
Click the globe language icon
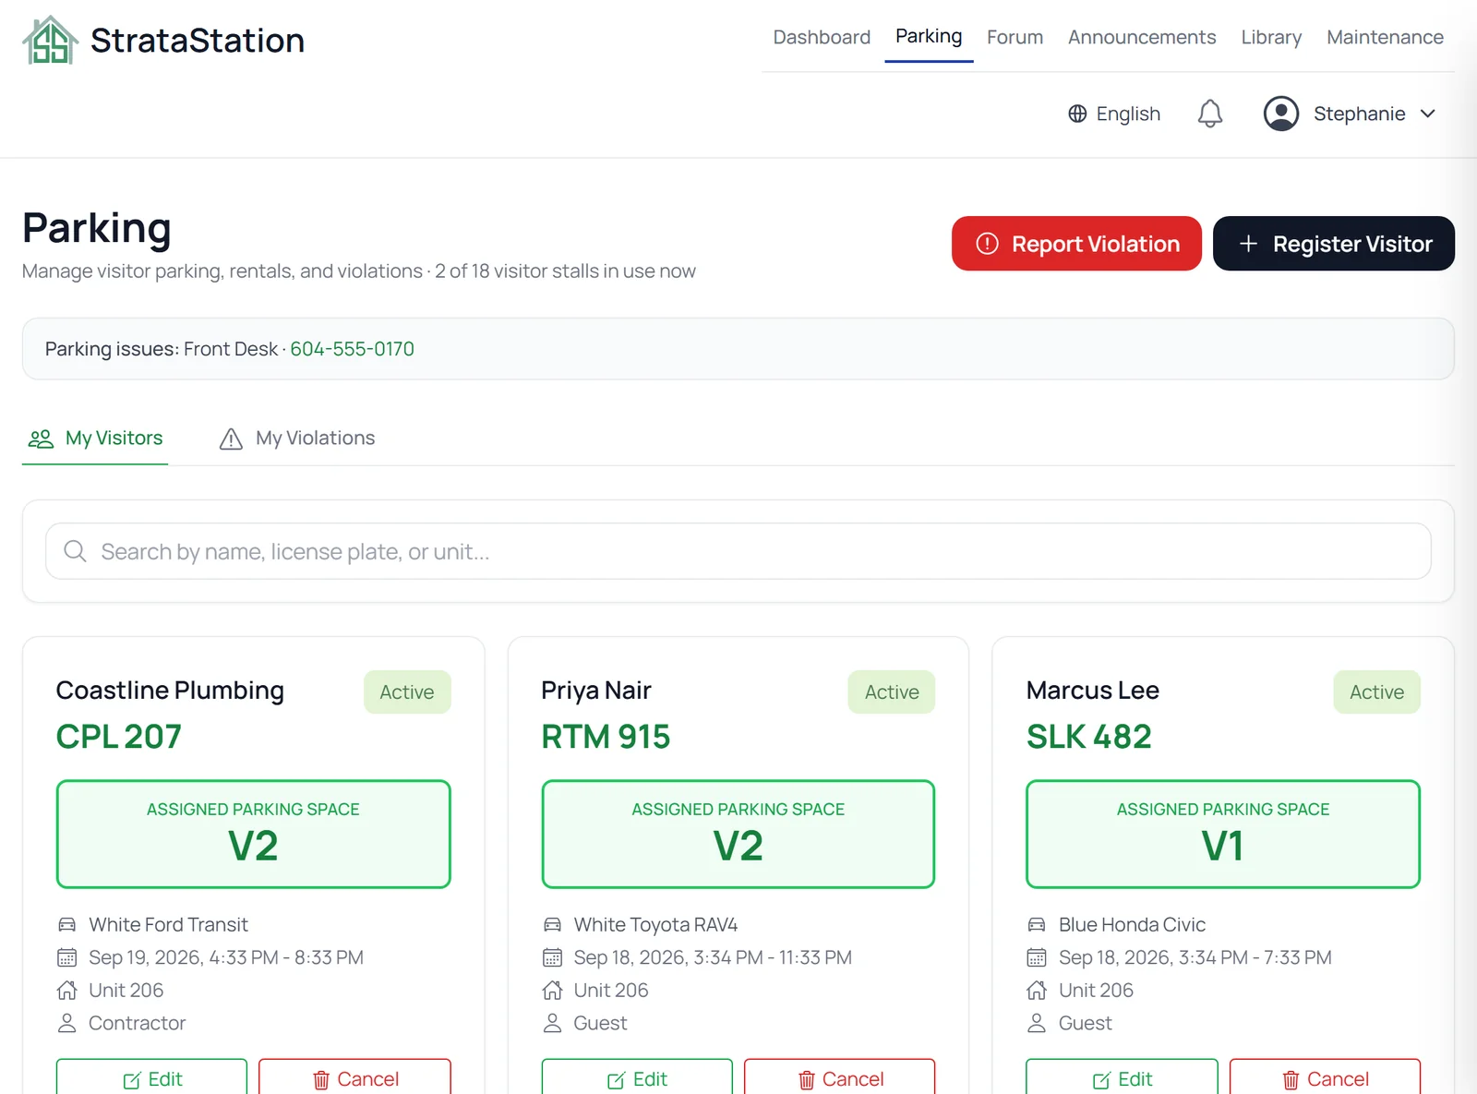pos(1077,114)
